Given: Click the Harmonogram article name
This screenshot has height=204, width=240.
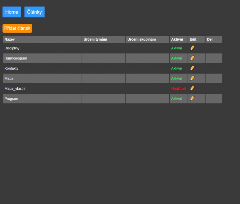Looking at the screenshot, I should point(16,58).
